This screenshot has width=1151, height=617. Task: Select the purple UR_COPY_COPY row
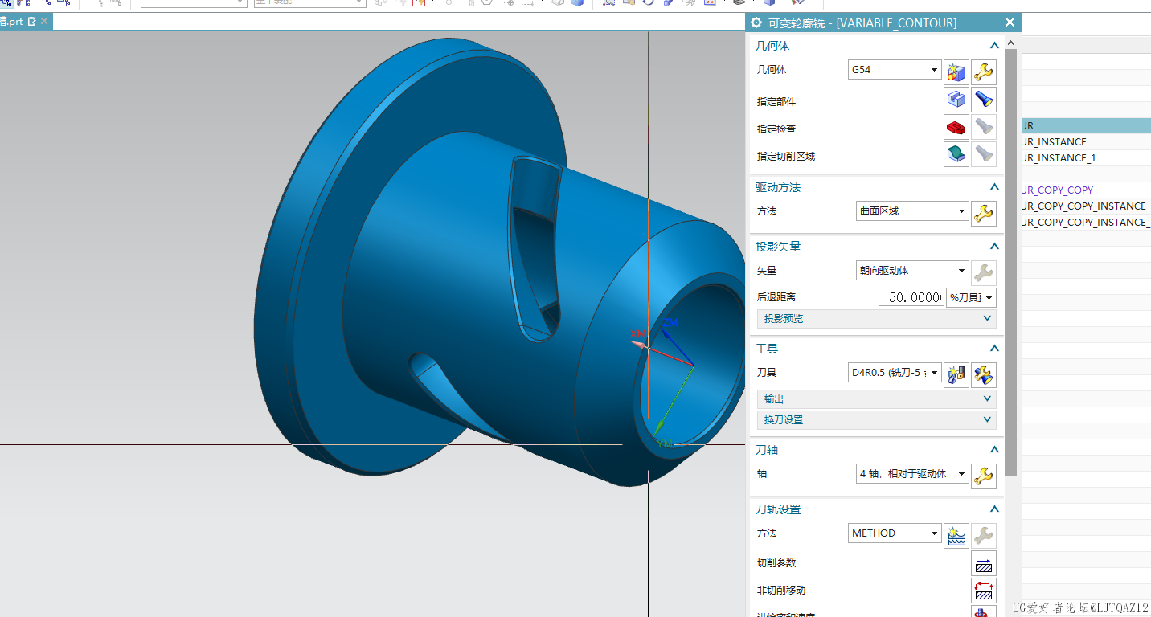(1086, 190)
